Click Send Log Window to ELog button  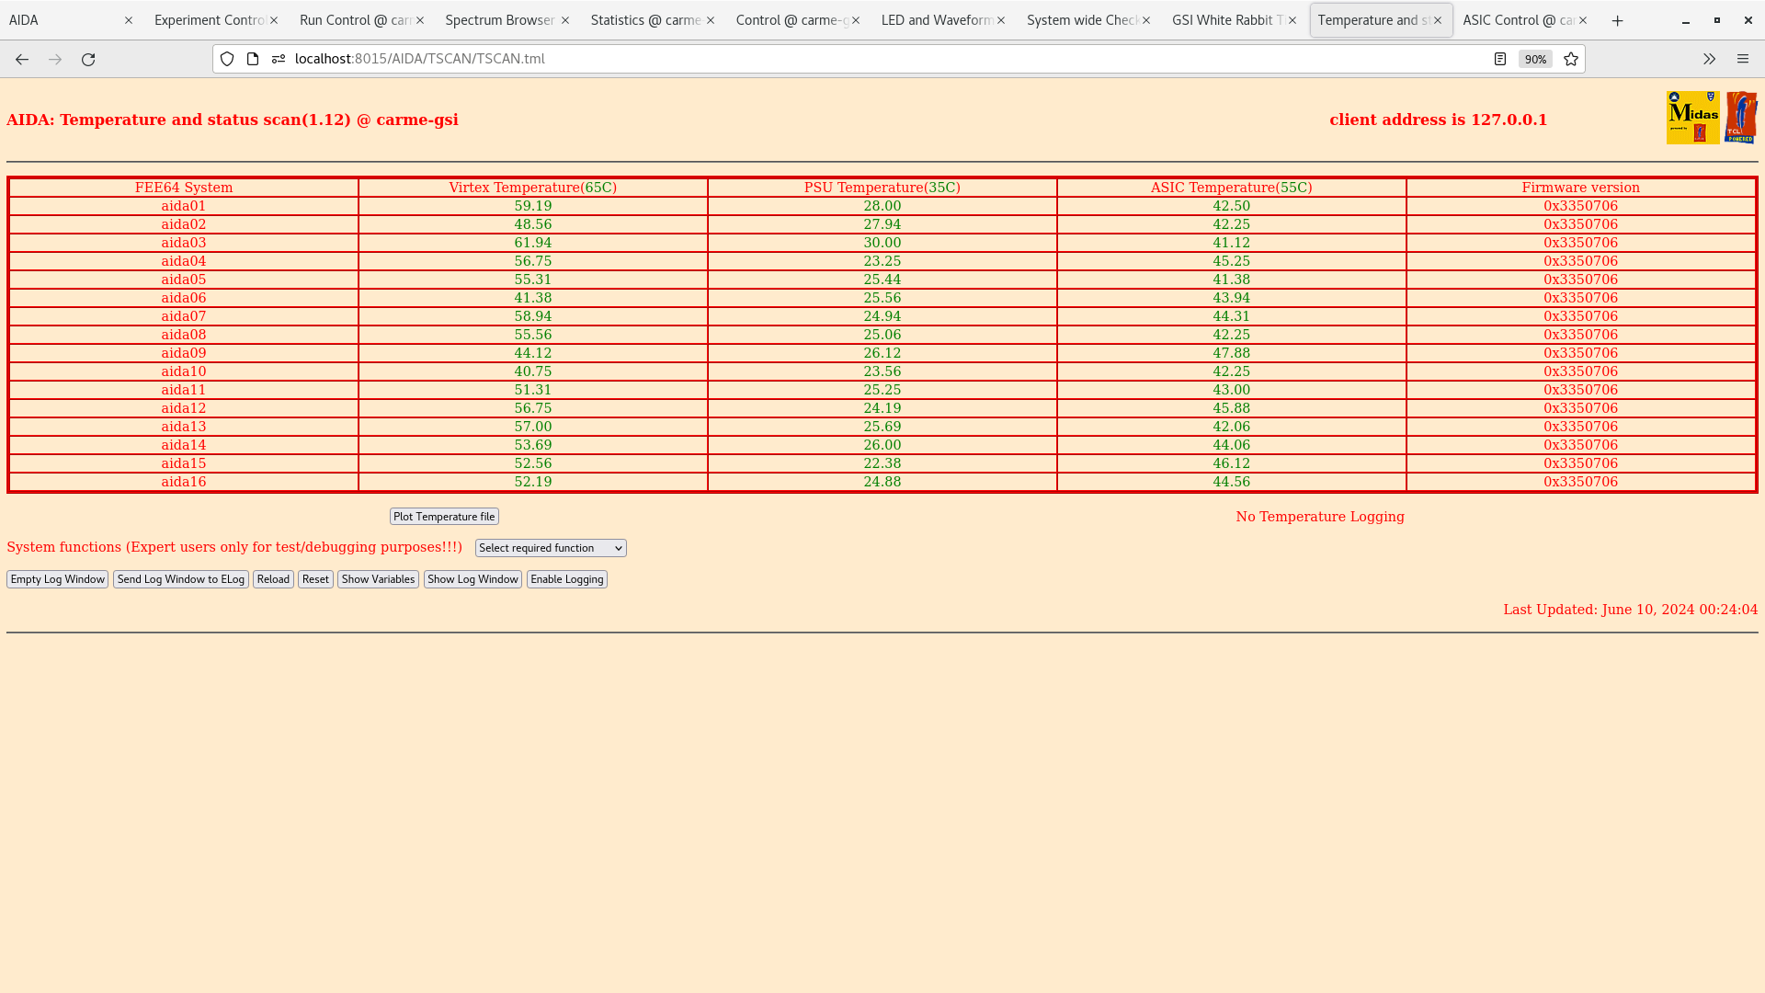point(180,578)
